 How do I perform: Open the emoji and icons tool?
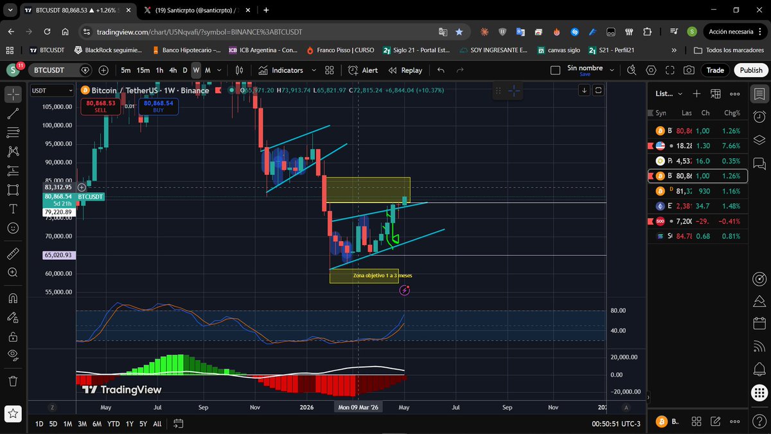tap(13, 228)
